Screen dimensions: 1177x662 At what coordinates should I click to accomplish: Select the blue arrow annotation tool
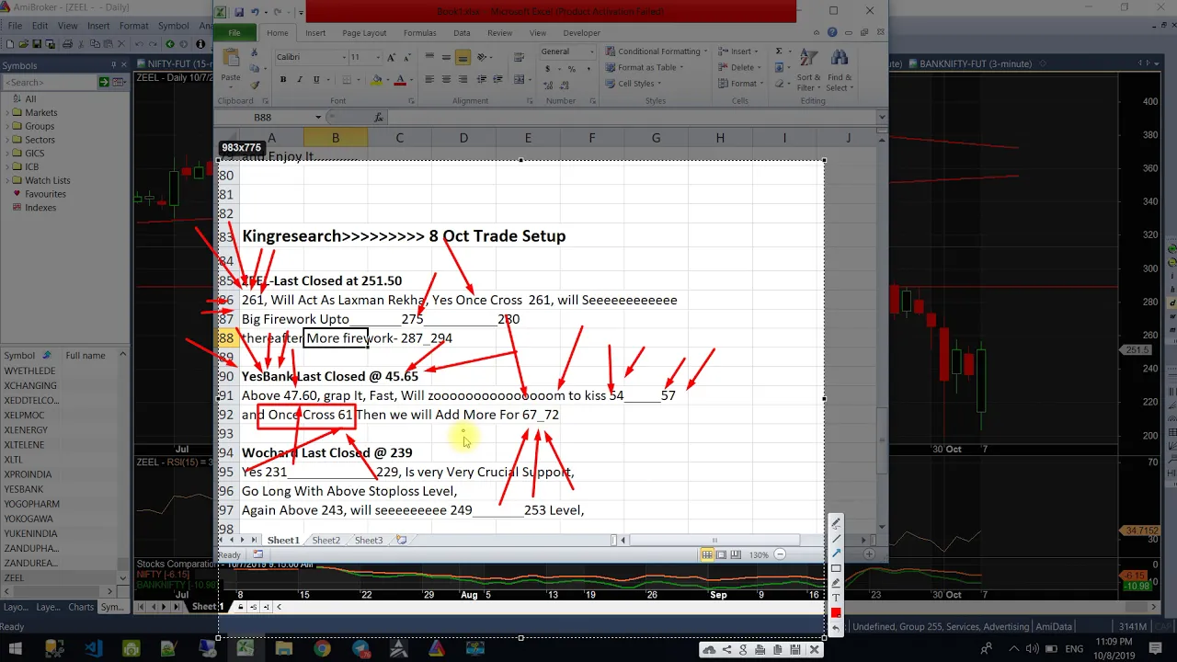click(836, 553)
